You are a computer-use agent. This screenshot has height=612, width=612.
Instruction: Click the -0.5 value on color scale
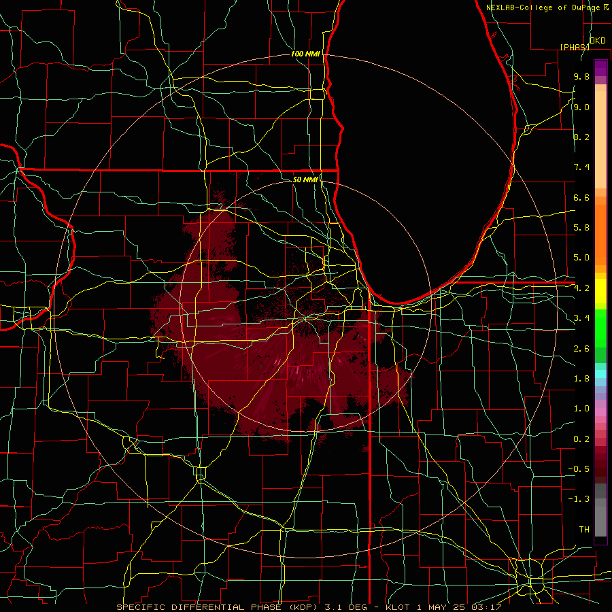(579, 469)
